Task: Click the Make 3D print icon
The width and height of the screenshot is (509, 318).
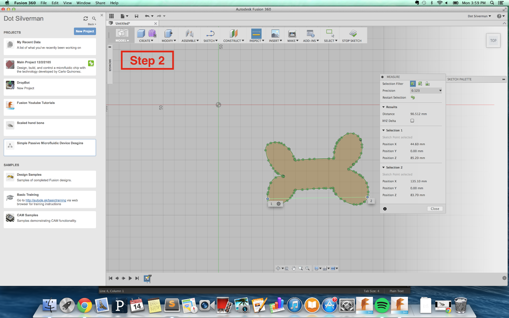Action: (x=292, y=34)
